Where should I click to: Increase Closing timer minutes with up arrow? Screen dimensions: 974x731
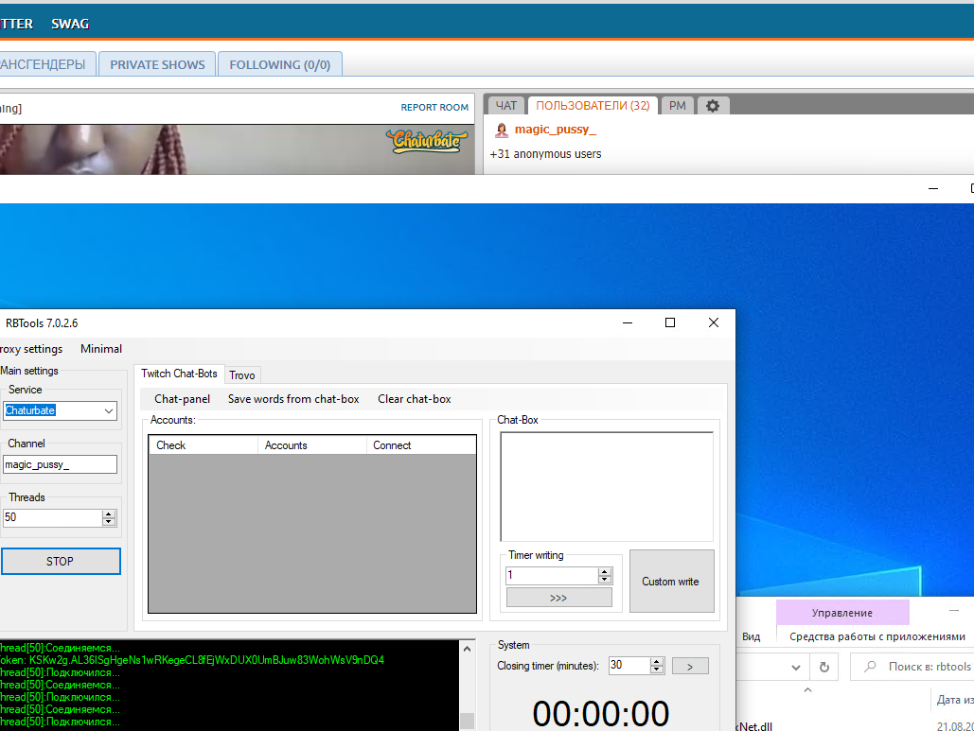[x=657, y=661]
